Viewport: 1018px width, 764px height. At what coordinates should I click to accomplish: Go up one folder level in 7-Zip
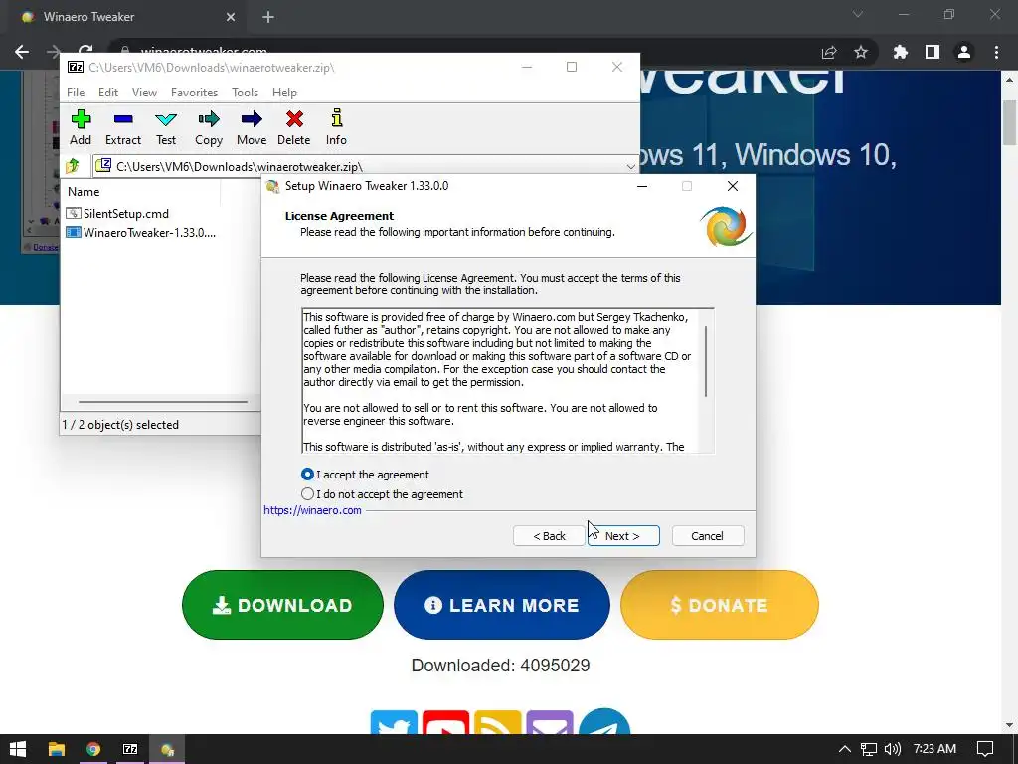(x=73, y=166)
